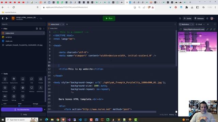Open the Webview tab dropdown arrow
The width and height of the screenshot is (218, 122).
pyautogui.click(x=190, y=24)
